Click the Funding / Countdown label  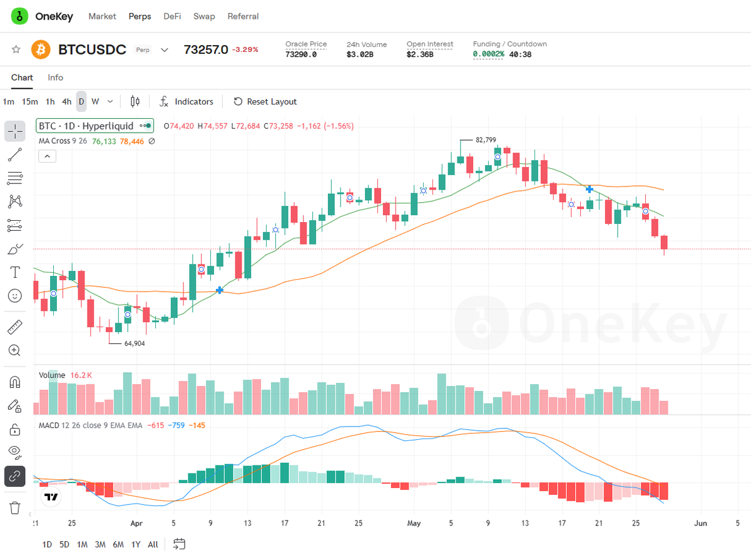point(510,44)
